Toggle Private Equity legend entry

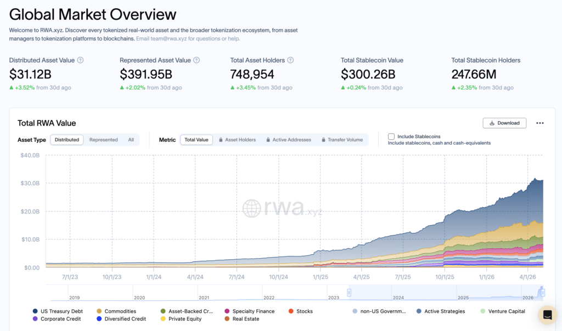pos(181,319)
